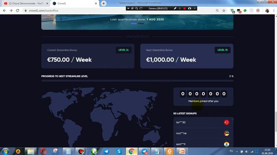Open the green phone extension icon

pos(245,10)
